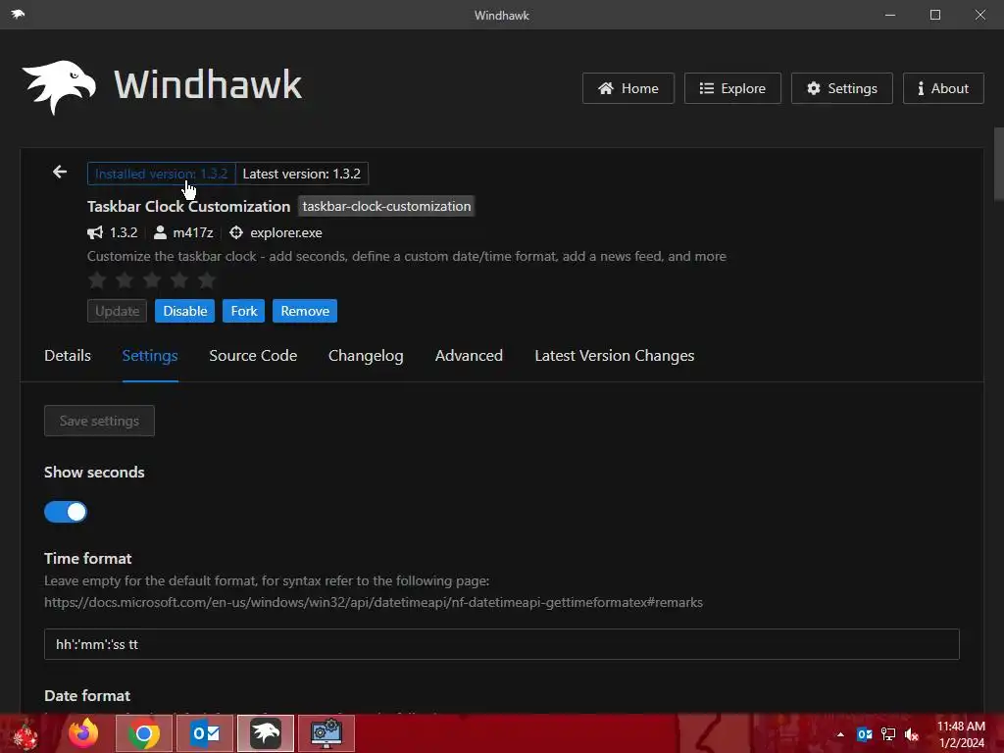Switch to the Details tab
Image resolution: width=1004 pixels, height=753 pixels.
pyautogui.click(x=68, y=355)
